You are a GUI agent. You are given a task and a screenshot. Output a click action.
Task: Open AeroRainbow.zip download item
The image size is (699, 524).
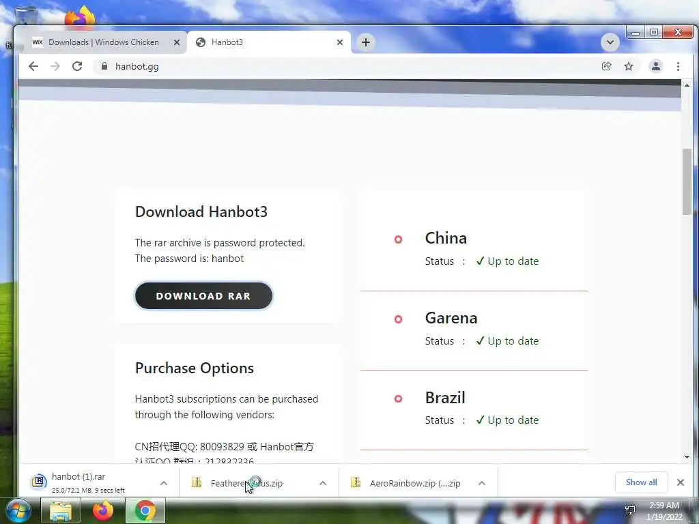point(408,483)
